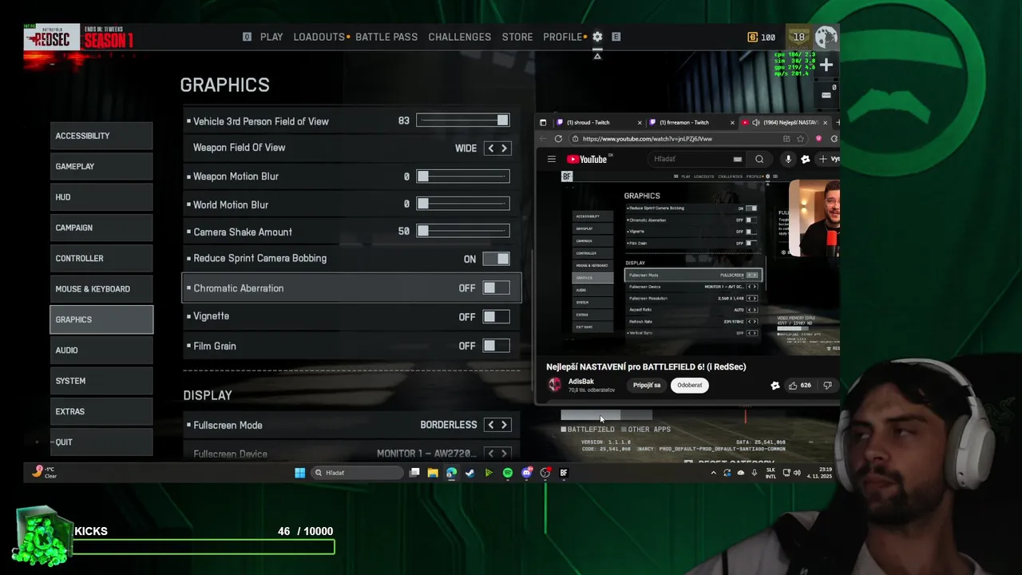Image resolution: width=1022 pixels, height=575 pixels.
Task: Open the settings gear icon in top menu
Action: [x=597, y=37]
